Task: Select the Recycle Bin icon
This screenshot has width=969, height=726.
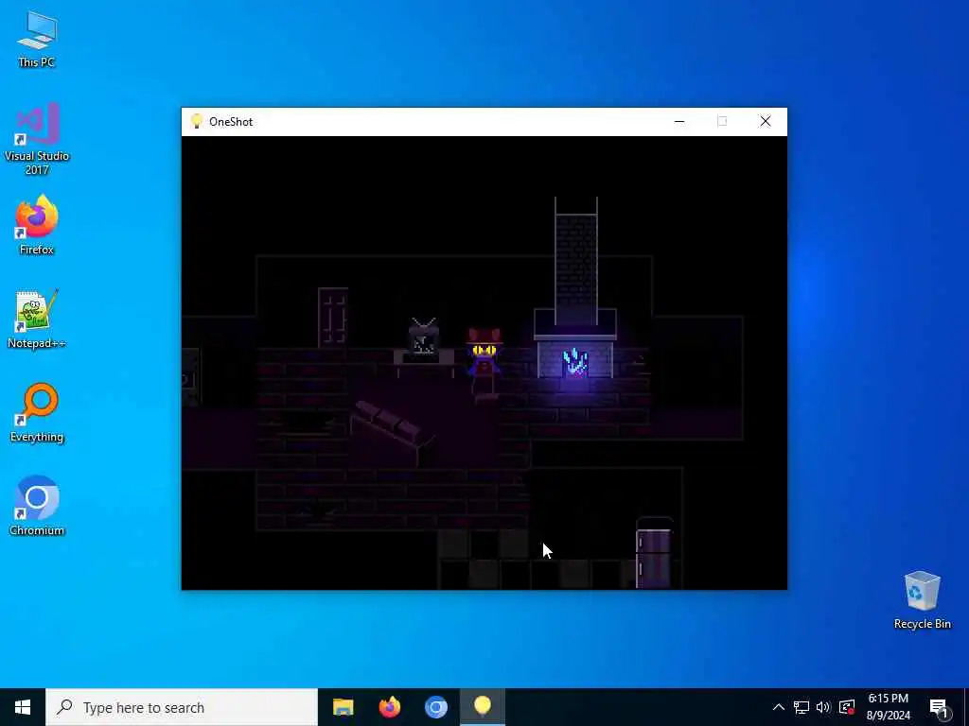Action: click(922, 600)
